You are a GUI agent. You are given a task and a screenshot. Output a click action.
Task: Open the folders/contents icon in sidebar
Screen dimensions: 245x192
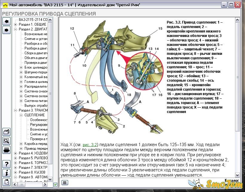pos(6,132)
